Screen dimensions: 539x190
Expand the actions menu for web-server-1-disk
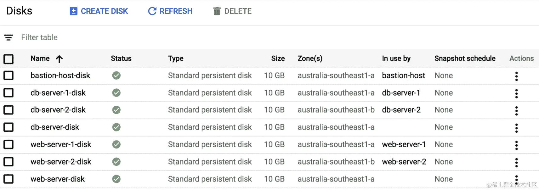click(516, 145)
